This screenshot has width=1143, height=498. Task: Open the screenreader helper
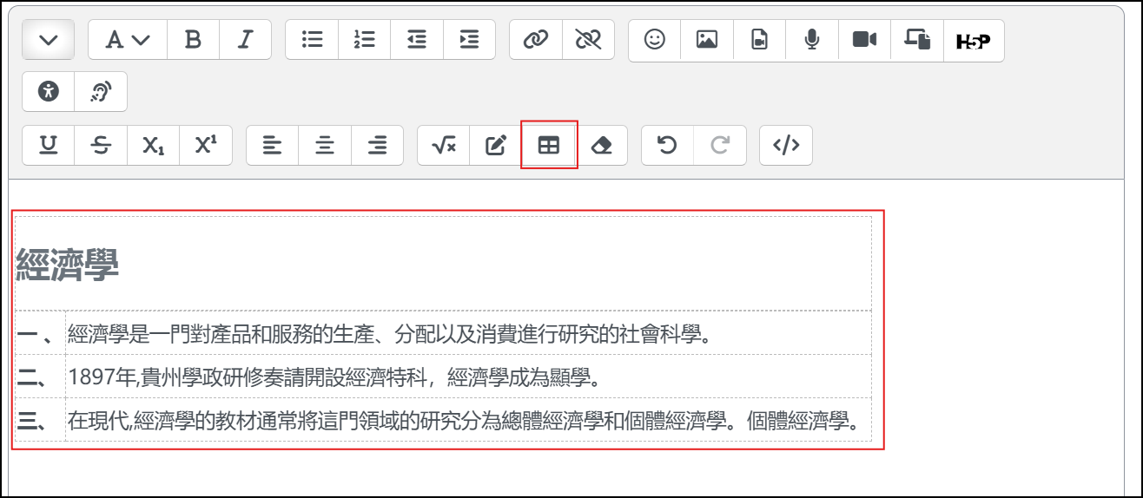click(x=101, y=91)
